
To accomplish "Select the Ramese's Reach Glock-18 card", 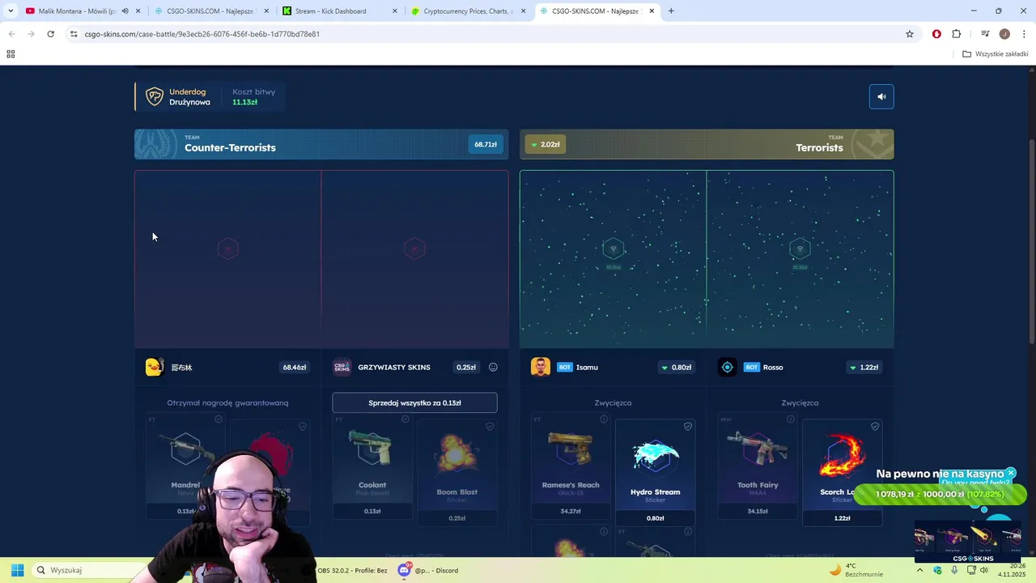I will coord(571,466).
